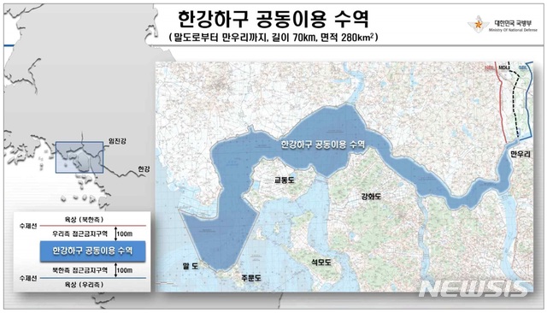Viewport: 547px width, 313px height.
Task: Click the '한강' label on overview map
Action: pos(144,168)
